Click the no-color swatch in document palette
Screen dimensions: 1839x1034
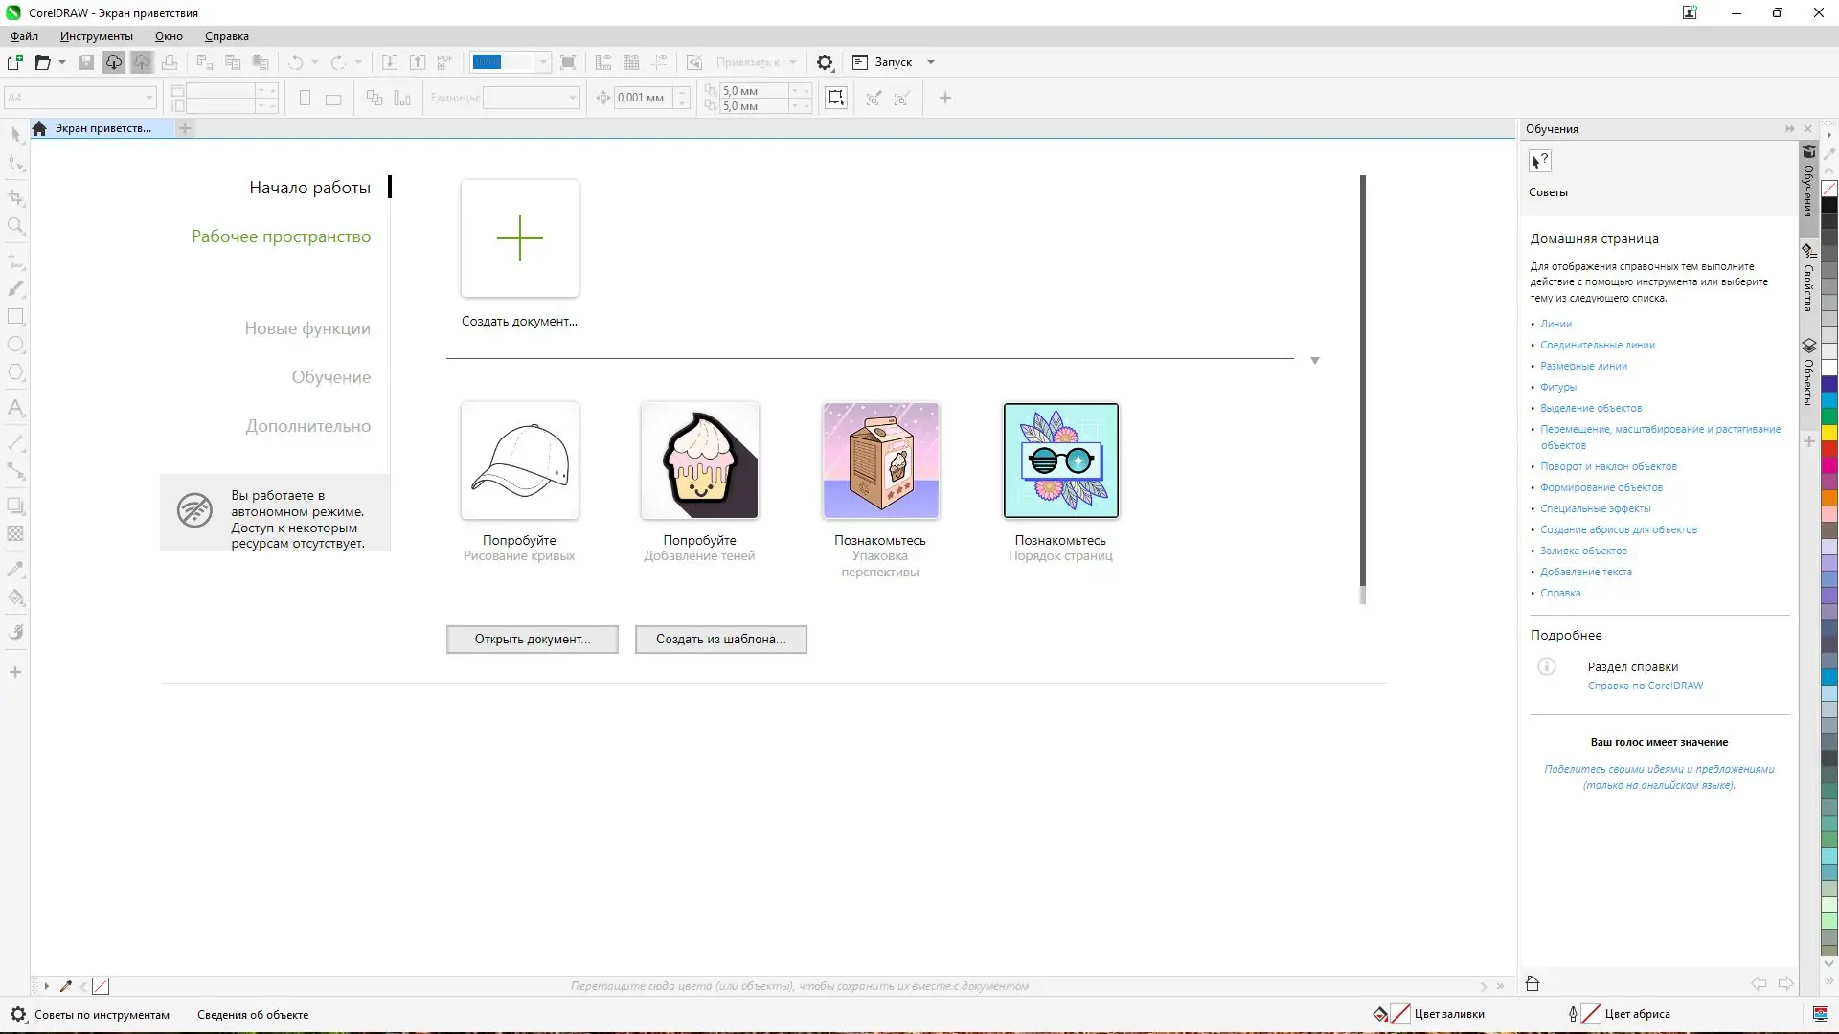(101, 986)
